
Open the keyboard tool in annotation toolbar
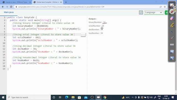(x=172, y=45)
